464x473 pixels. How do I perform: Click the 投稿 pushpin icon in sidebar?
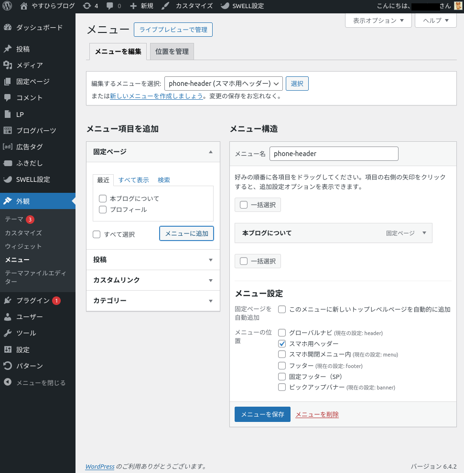(x=8, y=49)
